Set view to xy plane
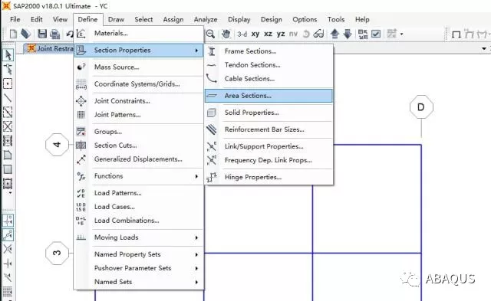The width and height of the screenshot is (491, 301). [x=255, y=34]
